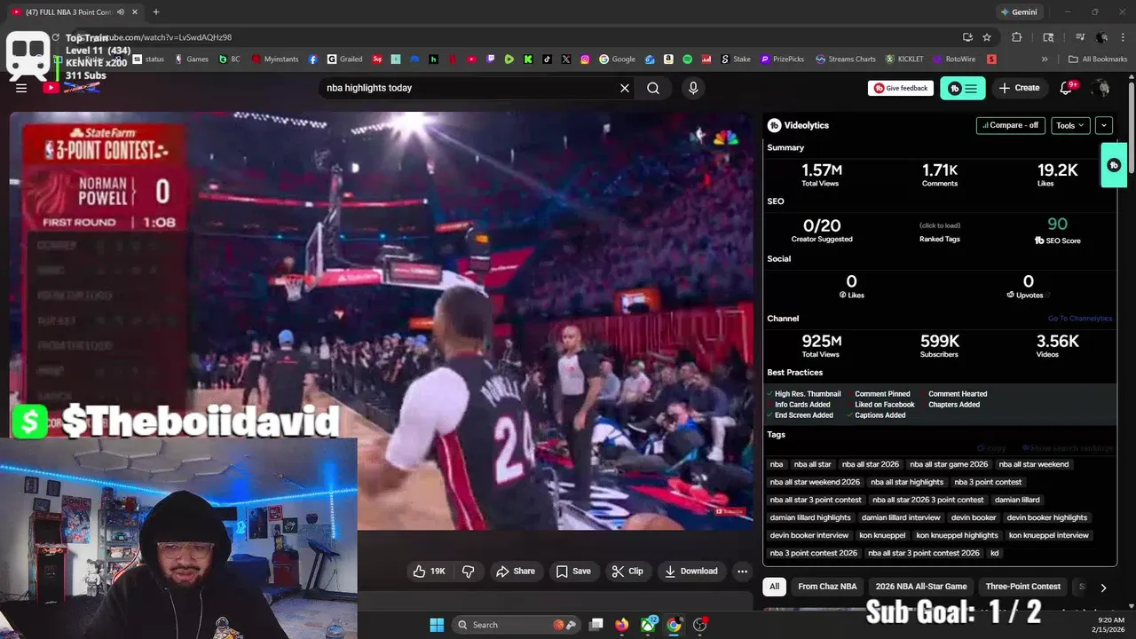Open the Stake bookmark
Viewport: 1136px width, 639px height.
click(736, 59)
